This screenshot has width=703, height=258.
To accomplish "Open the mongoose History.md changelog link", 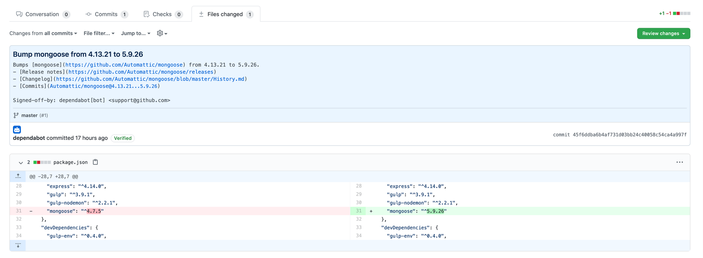I will (x=150, y=79).
